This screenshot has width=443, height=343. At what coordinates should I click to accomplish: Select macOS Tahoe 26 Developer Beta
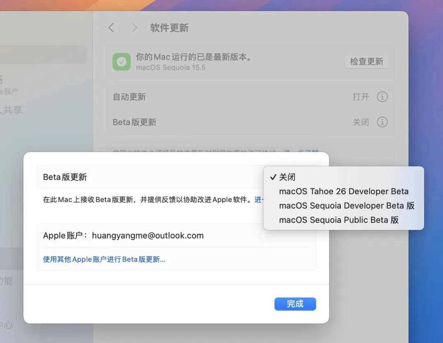tap(343, 191)
